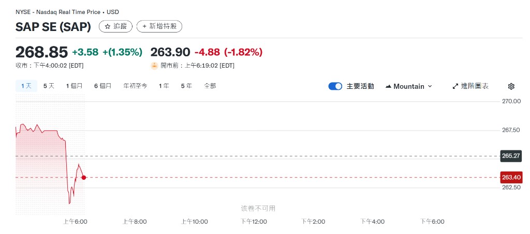530x234 pixels.
Task: Toggle the 主要活動 switch
Action: (335, 86)
